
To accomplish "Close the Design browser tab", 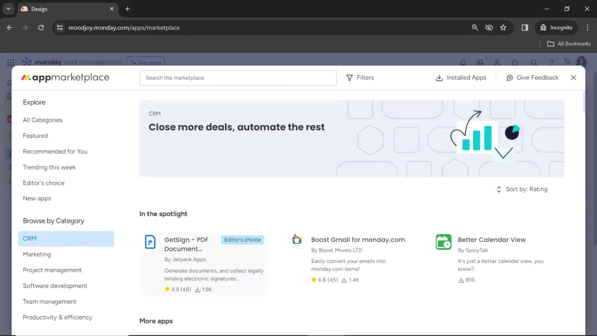I will (x=112, y=9).
